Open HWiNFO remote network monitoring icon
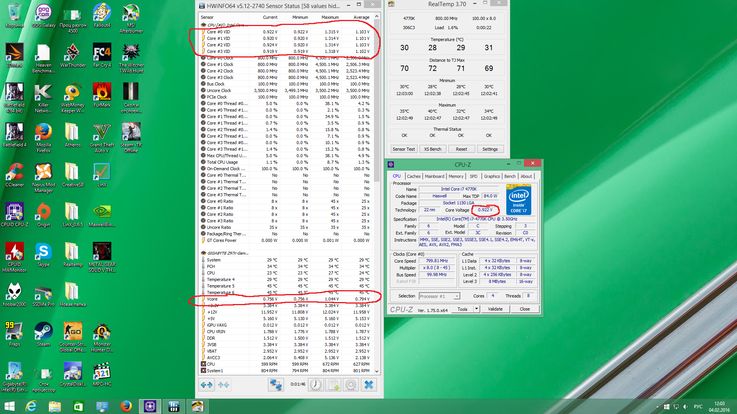Image resolution: width=737 pixels, height=414 pixels. [x=276, y=385]
